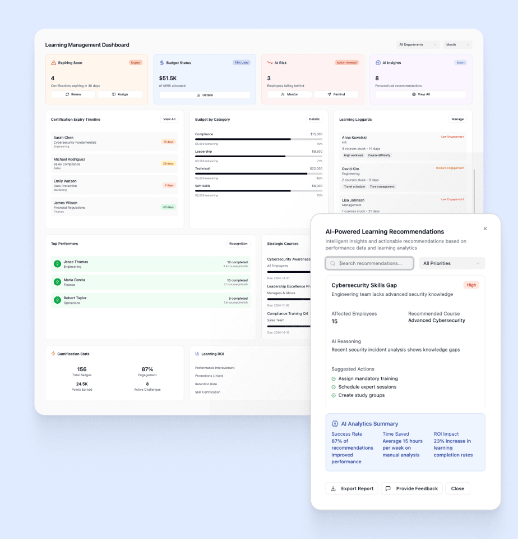Click the Export Report button
The width and height of the screenshot is (518, 539).
[x=351, y=488]
